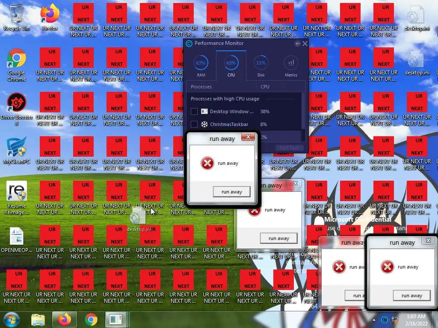
Task: Click 'run away' button in bottom-right corner dialog
Action: coord(412,296)
